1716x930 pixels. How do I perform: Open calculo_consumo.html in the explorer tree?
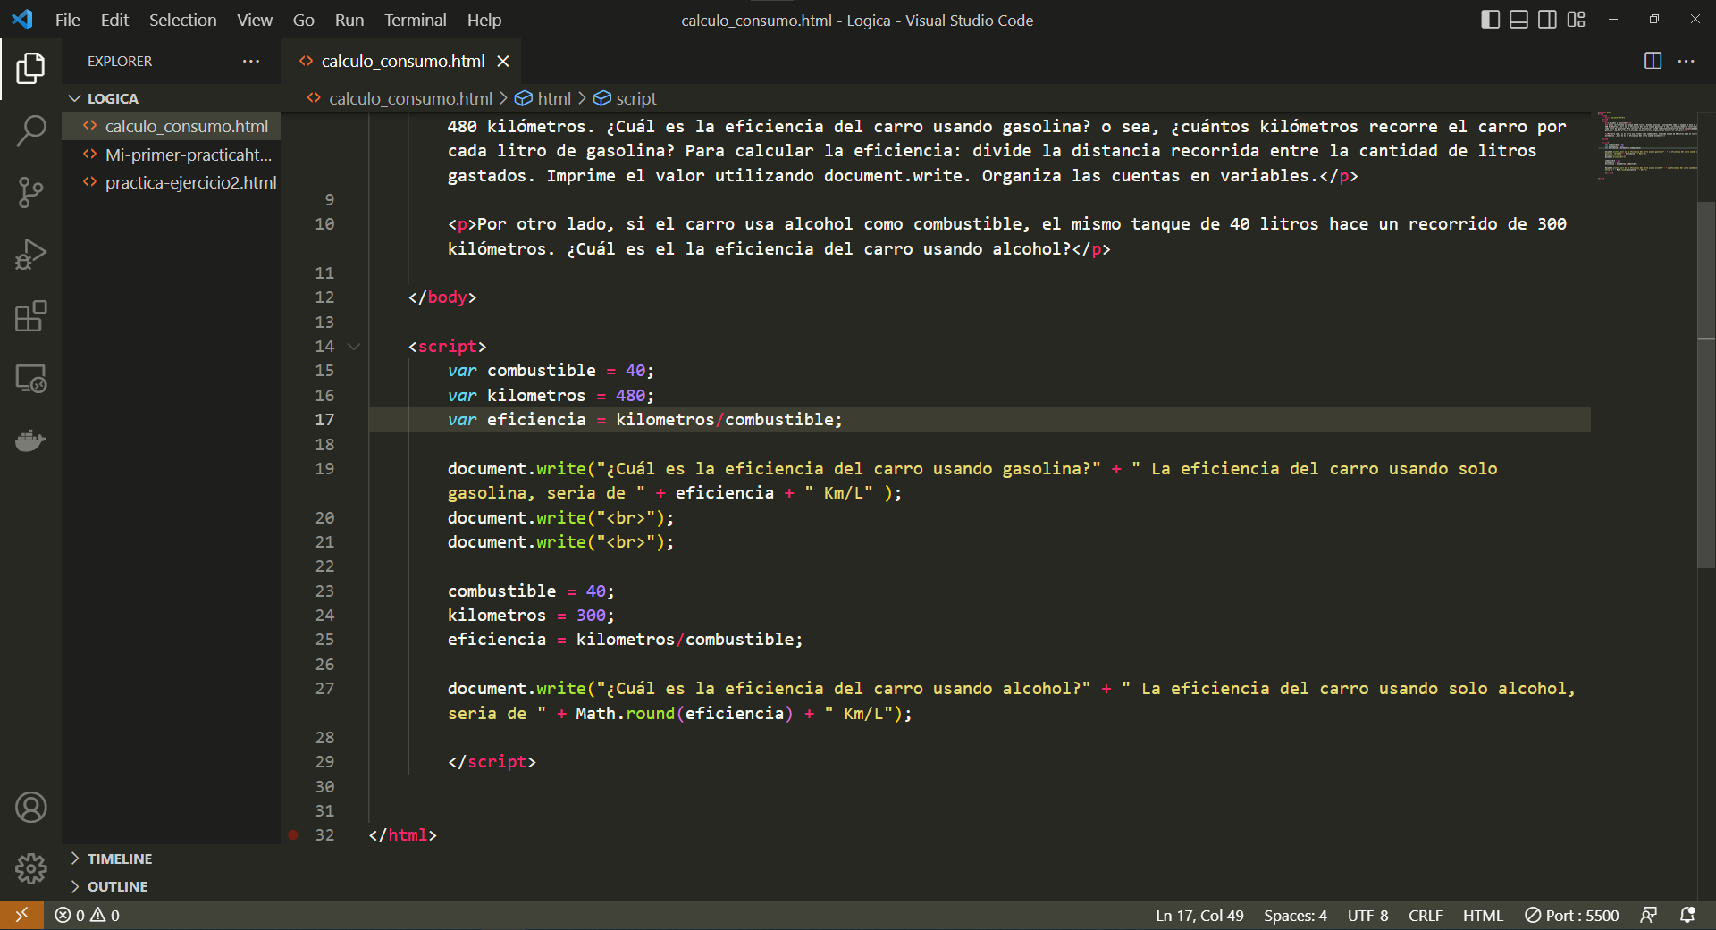(172, 127)
